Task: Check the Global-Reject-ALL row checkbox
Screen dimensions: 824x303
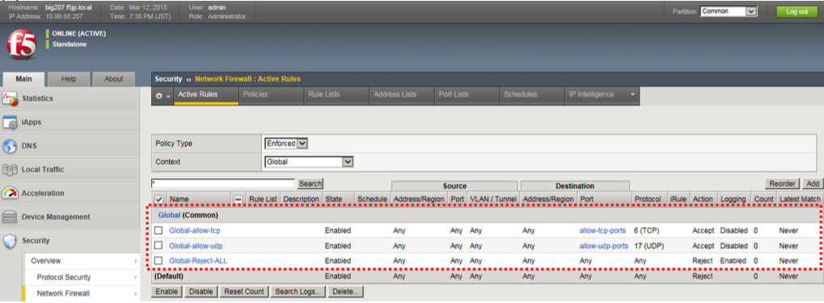Action: click(158, 260)
